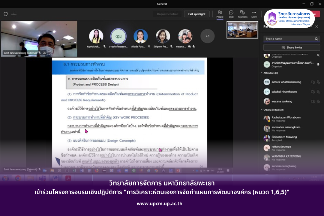This screenshot has height=216, width=324.
Task: Click Exit spotlight button
Action: click(197, 14)
